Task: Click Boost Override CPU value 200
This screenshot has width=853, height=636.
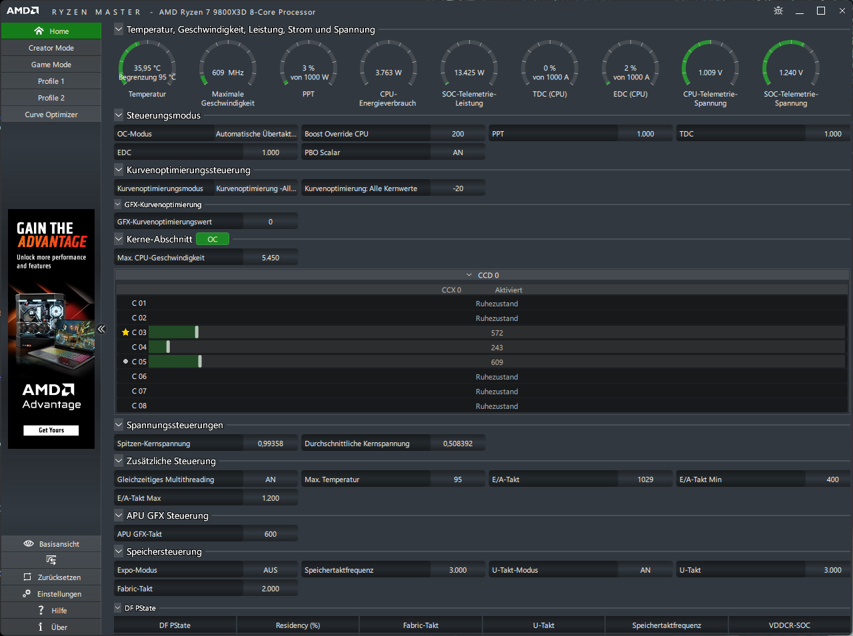Action: pos(458,134)
